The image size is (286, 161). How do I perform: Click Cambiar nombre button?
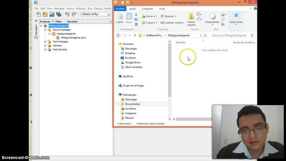tap(172, 23)
